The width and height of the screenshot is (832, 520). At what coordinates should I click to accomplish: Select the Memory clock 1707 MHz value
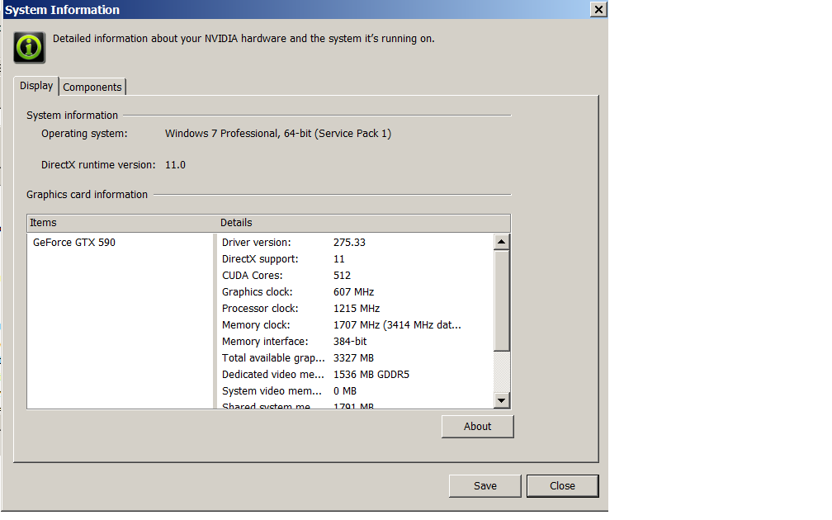pyautogui.click(x=397, y=324)
